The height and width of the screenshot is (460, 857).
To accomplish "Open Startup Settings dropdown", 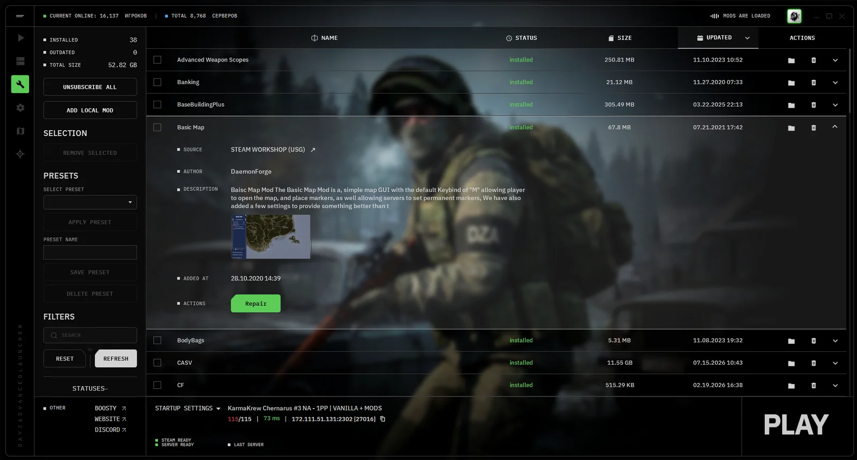I will [187, 409].
